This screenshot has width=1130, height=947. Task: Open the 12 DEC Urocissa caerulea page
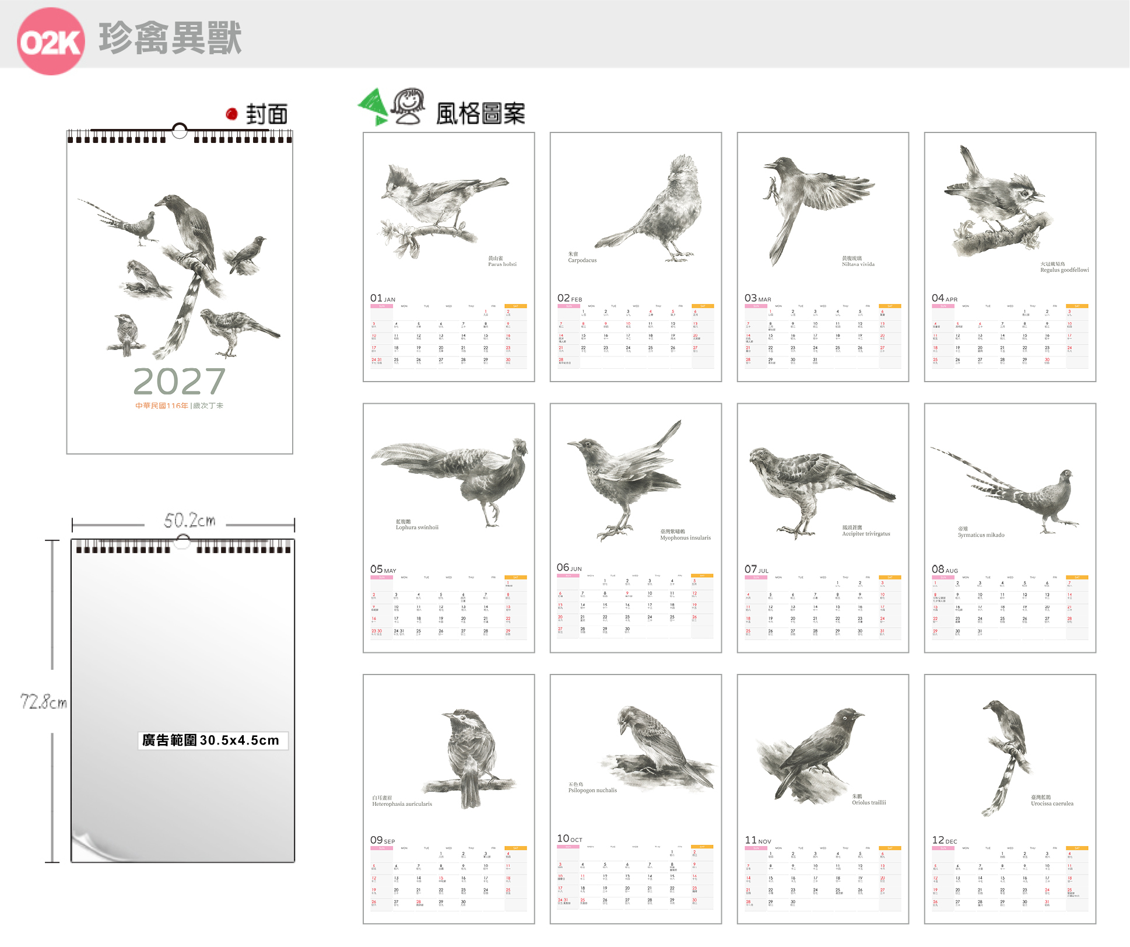[1010, 799]
